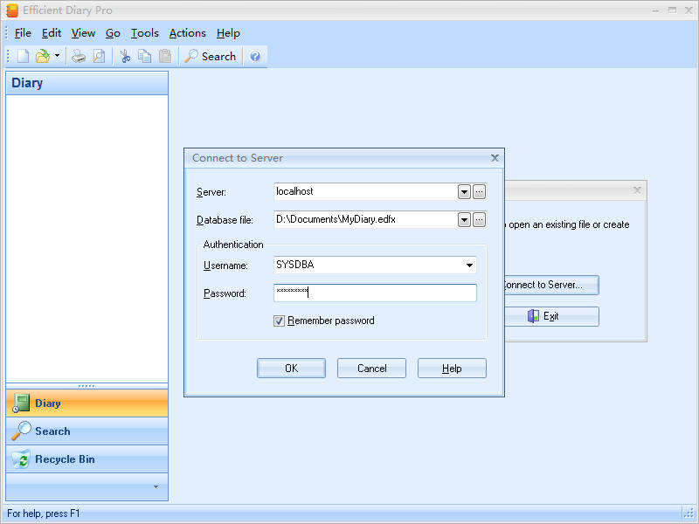Click the dialog Help button
The image size is (699, 524).
click(x=452, y=368)
